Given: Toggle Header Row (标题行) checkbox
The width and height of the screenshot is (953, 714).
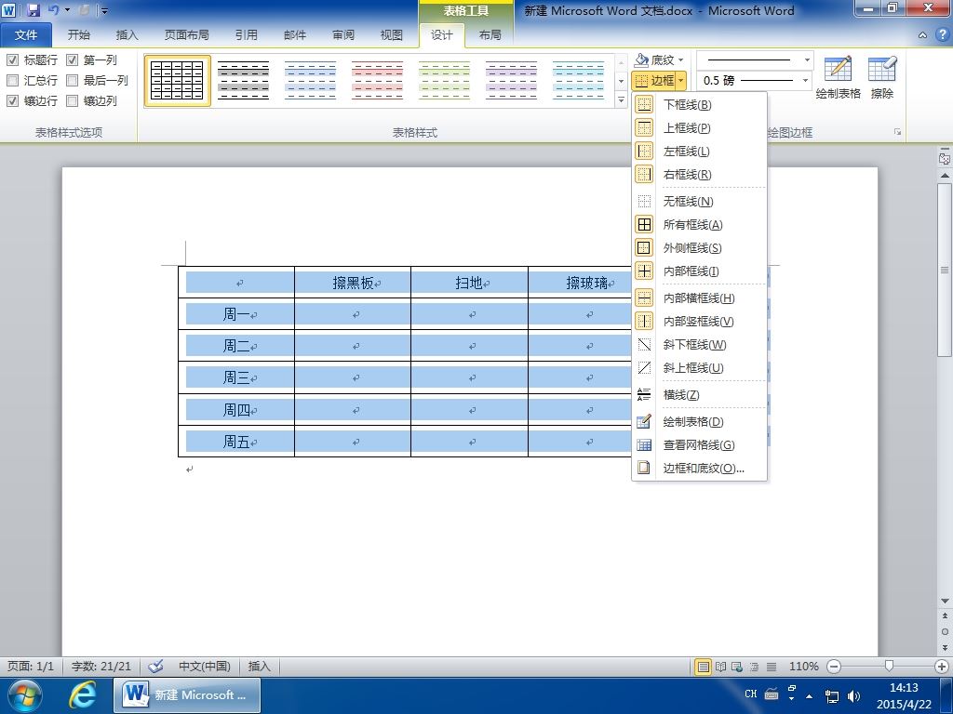Looking at the screenshot, I should [12, 60].
